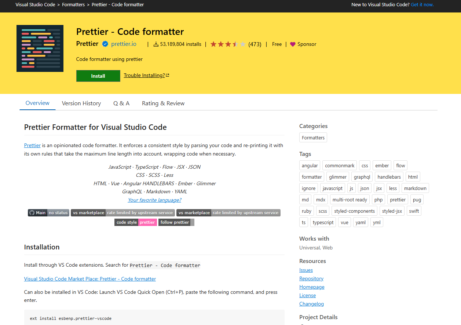Image resolution: width=461 pixels, height=325 pixels.
Task: Click the commonmark tag
Action: tap(340, 165)
